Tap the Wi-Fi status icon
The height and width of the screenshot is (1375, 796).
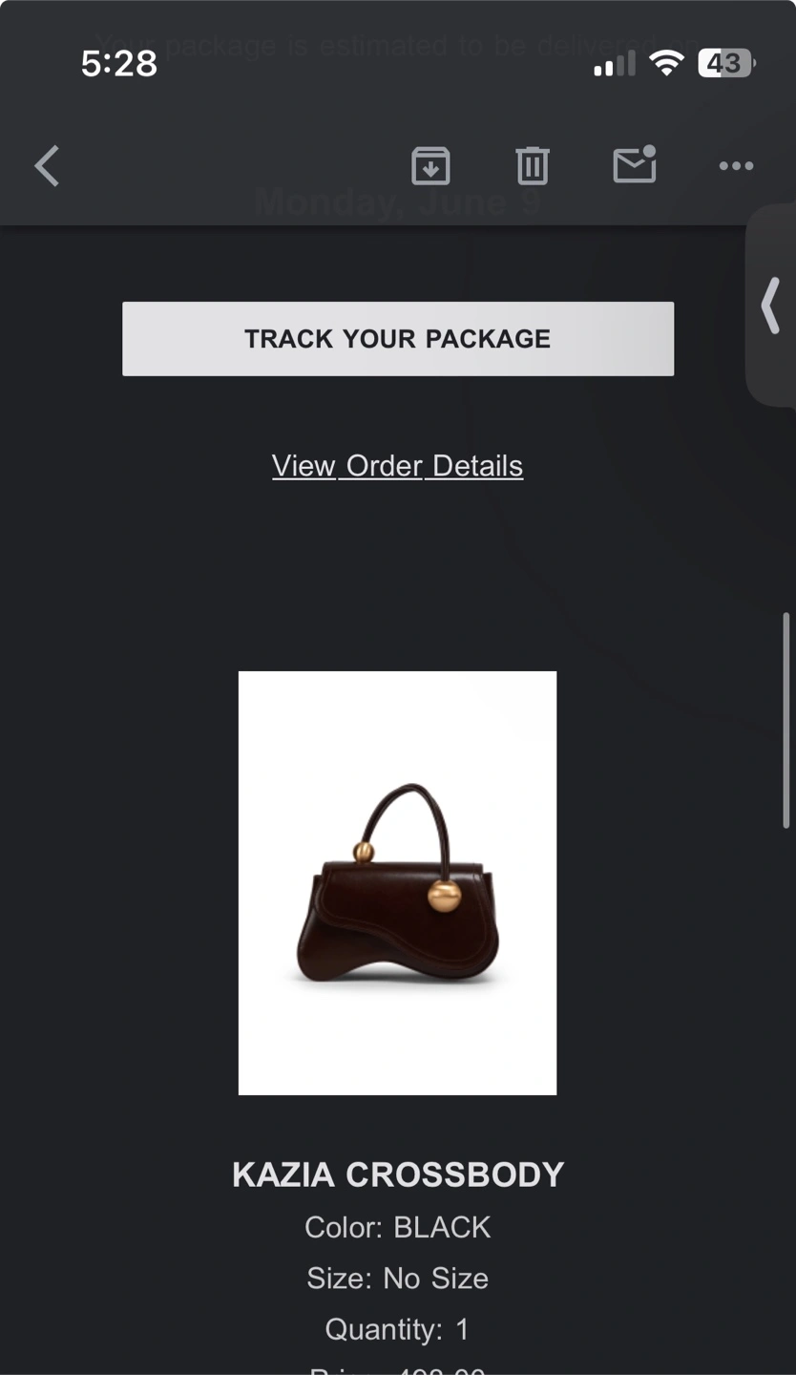pos(666,63)
